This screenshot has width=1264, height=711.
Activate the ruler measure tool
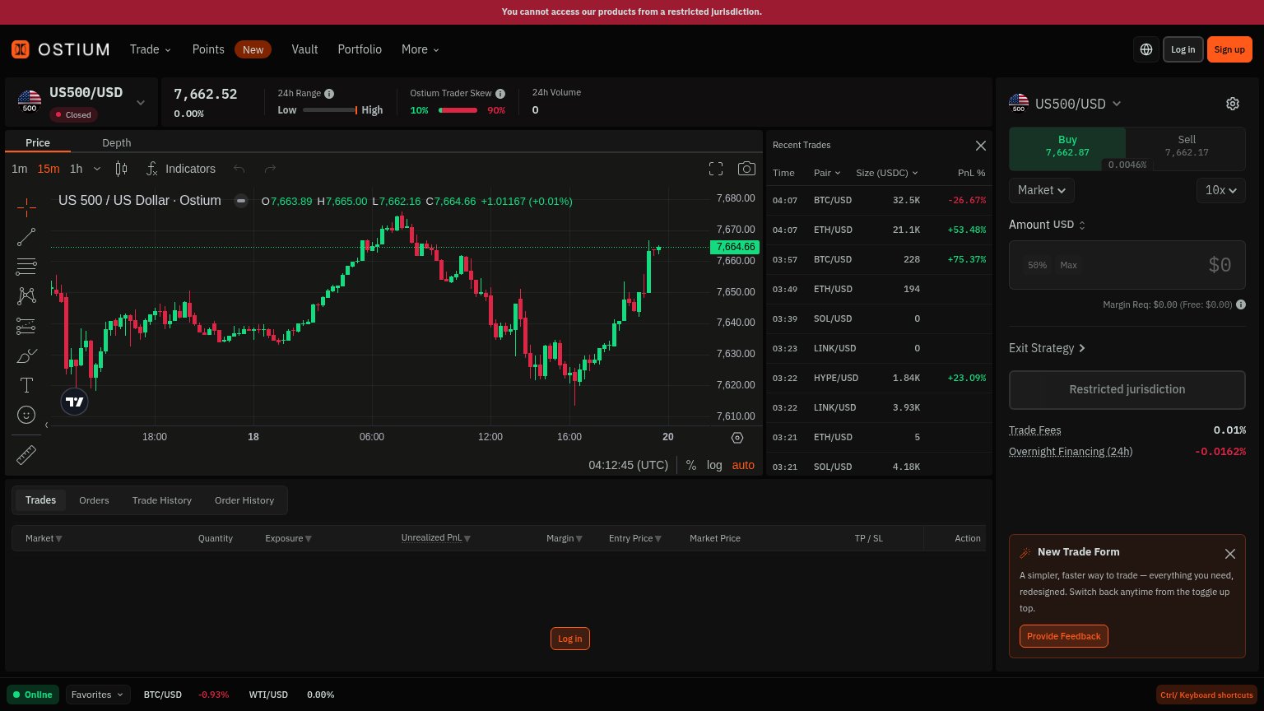pos(26,454)
